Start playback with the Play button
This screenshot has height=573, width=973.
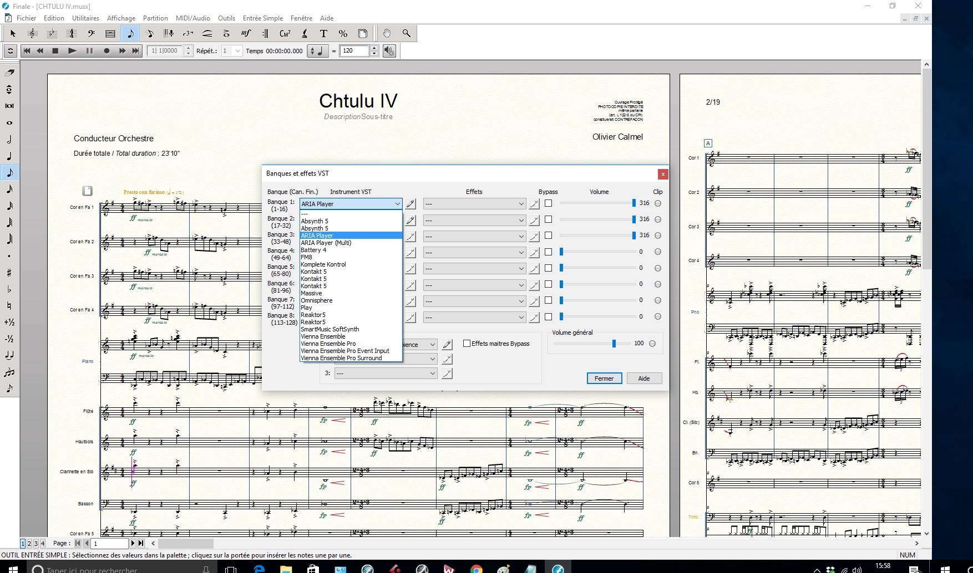pyautogui.click(x=72, y=51)
